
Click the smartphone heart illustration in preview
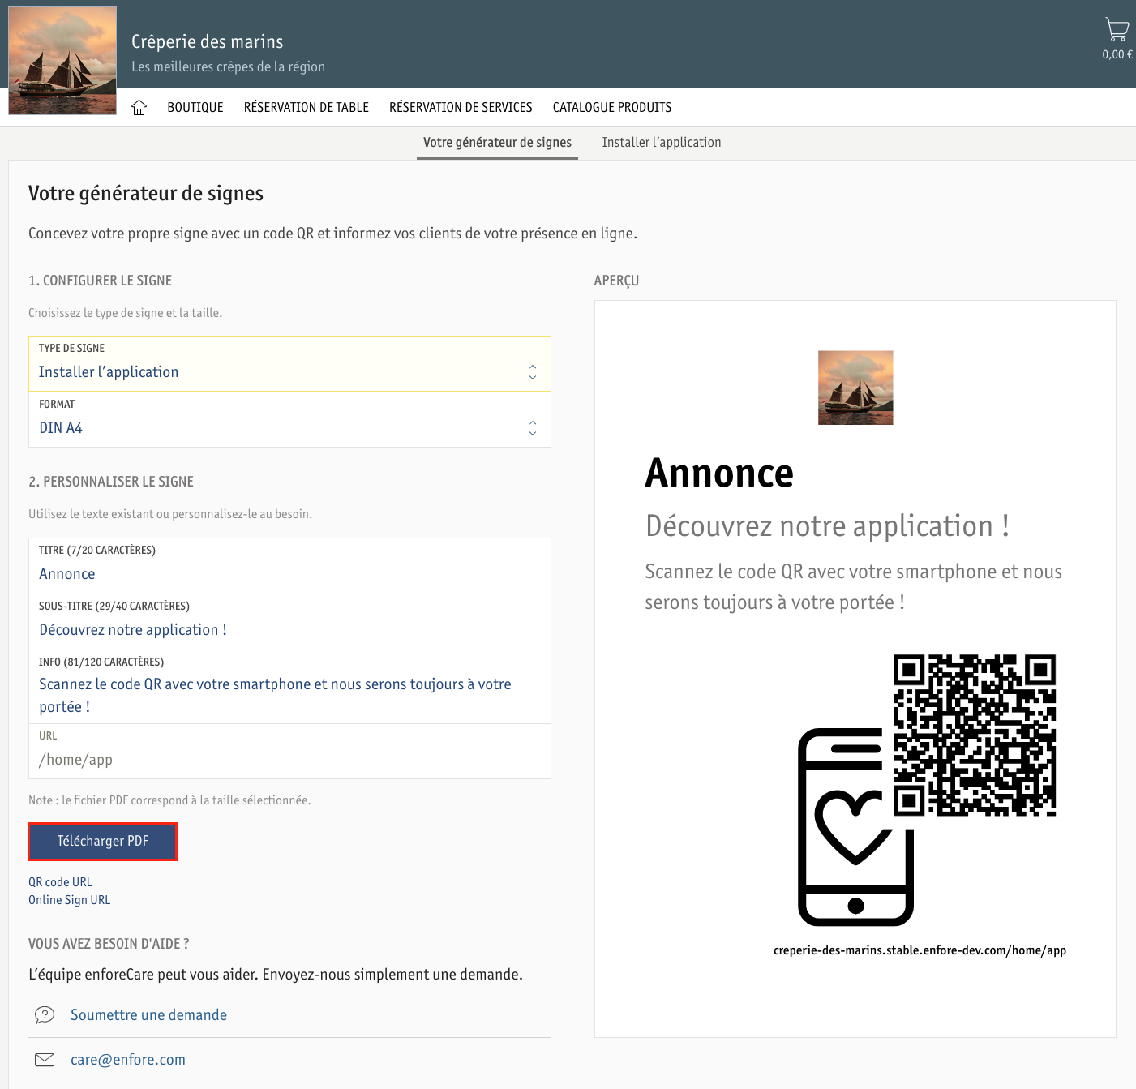click(x=855, y=827)
